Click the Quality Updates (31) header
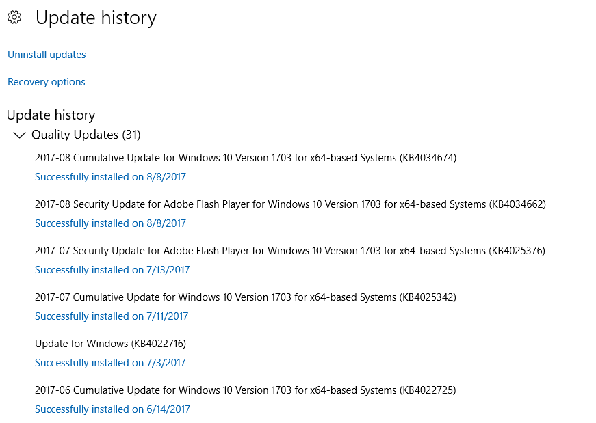Screen dimensions: 596x423 pyautogui.click(x=86, y=135)
